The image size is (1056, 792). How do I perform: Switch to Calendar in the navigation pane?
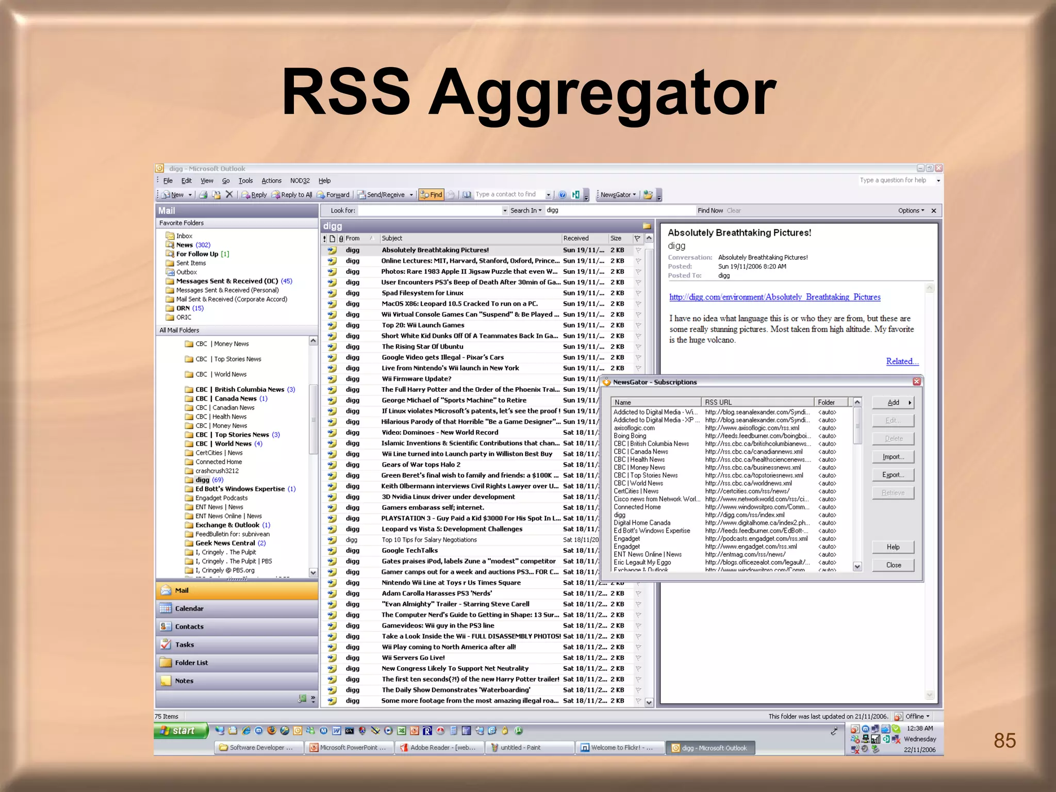click(237, 608)
